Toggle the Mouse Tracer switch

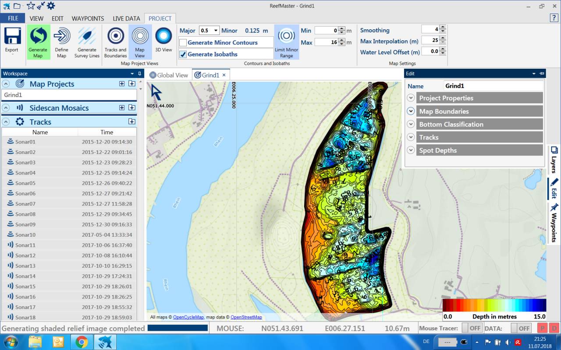tap(472, 328)
